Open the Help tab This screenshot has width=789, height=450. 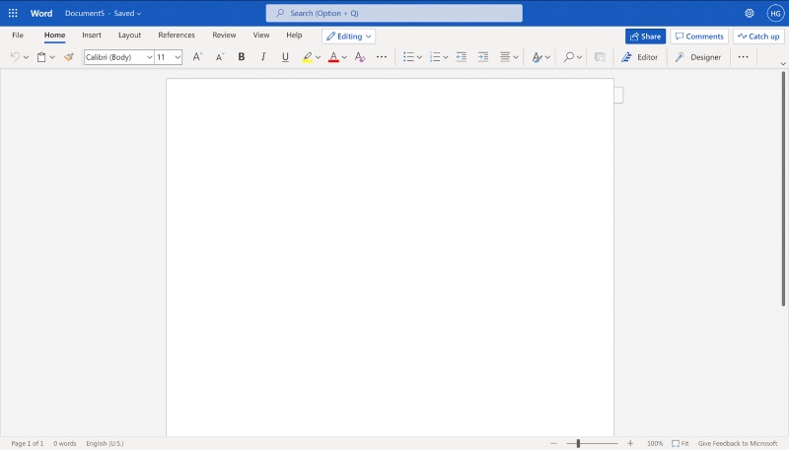click(x=294, y=35)
